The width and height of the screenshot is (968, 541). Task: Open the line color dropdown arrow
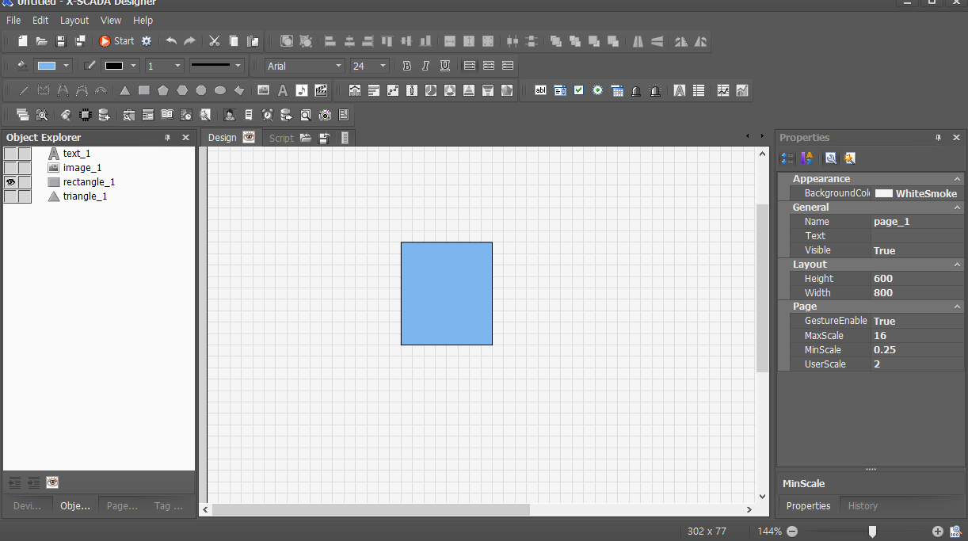134,66
